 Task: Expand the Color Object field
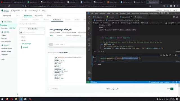point(54,74)
